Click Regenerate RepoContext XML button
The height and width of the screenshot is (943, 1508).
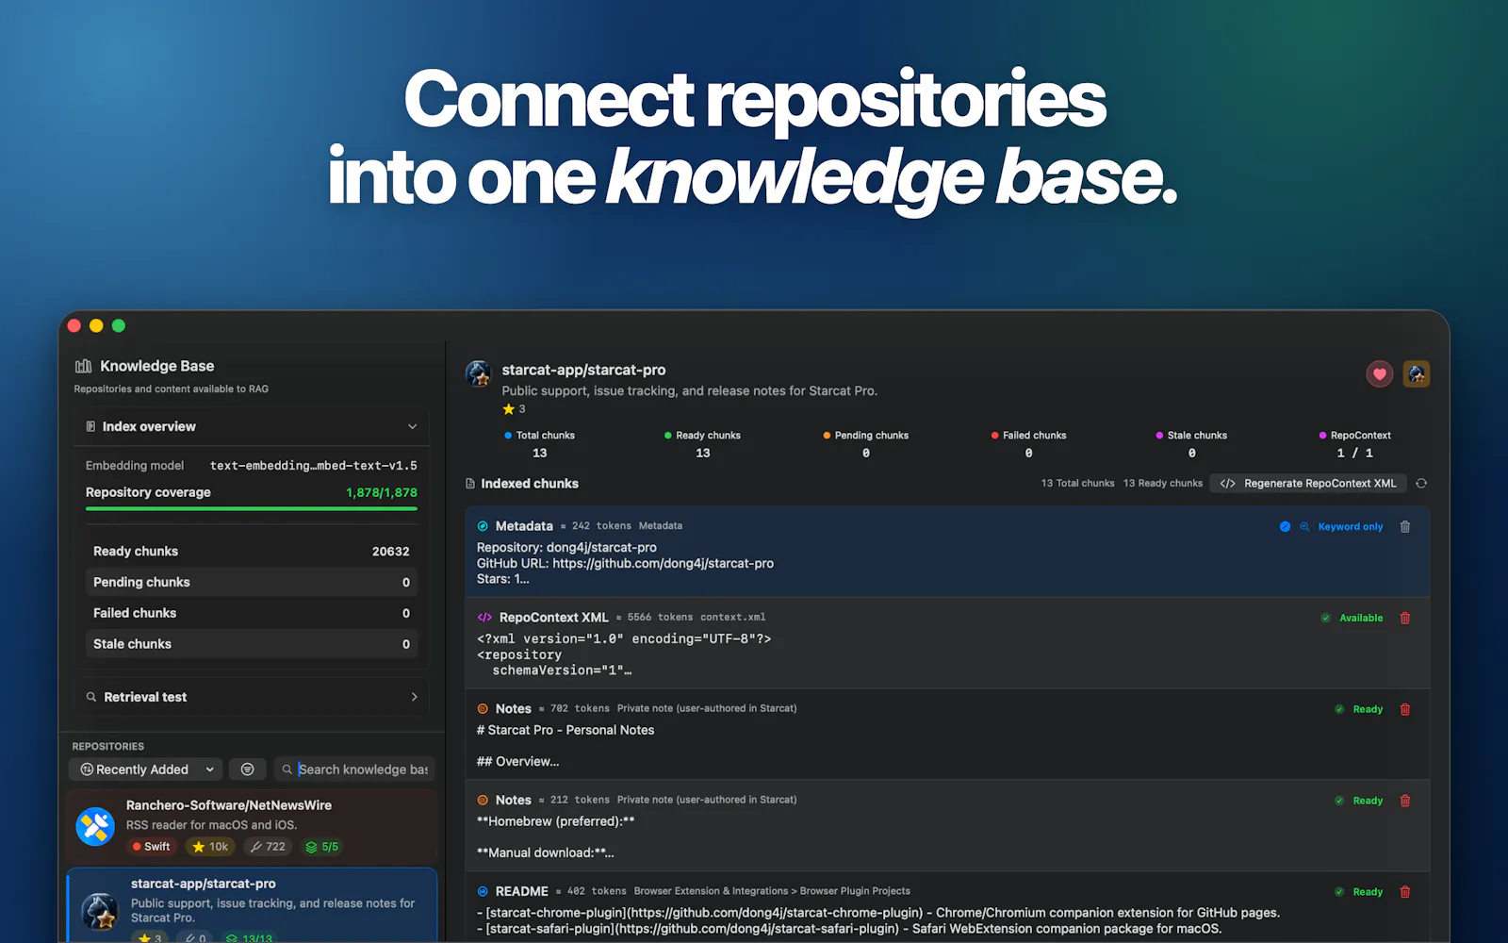tap(1308, 484)
